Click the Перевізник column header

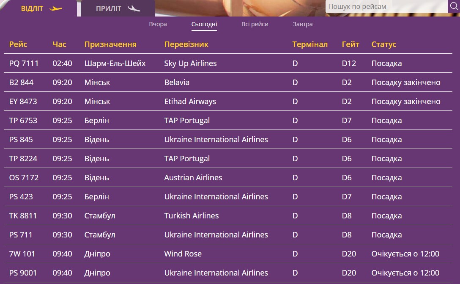[x=186, y=44]
